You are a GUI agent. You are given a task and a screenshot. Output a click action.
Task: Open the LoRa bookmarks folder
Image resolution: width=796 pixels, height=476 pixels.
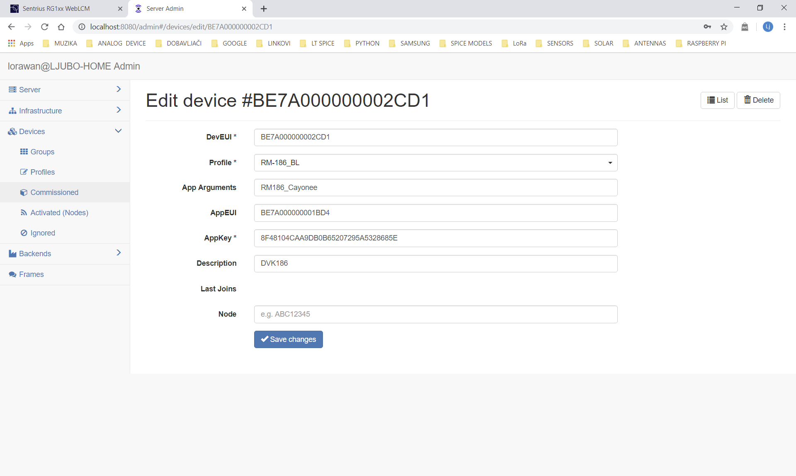pyautogui.click(x=514, y=43)
